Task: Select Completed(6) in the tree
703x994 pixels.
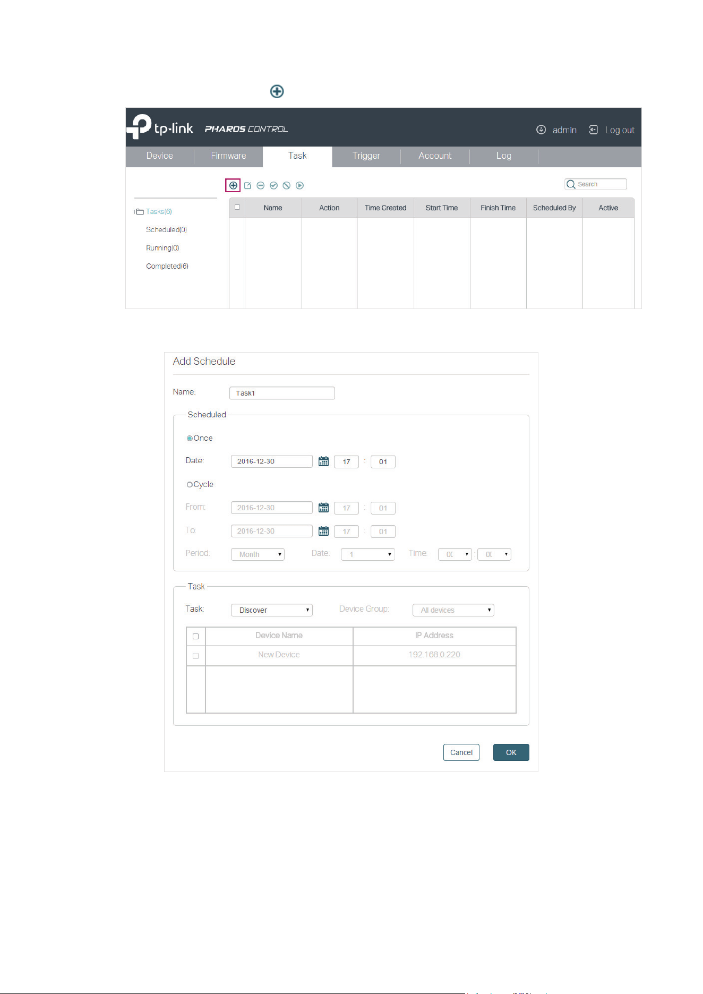Action: coord(167,266)
